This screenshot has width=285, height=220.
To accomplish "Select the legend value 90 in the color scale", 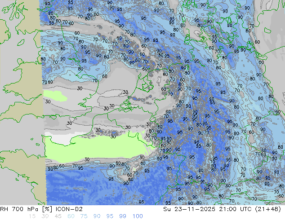I will point(97,216).
